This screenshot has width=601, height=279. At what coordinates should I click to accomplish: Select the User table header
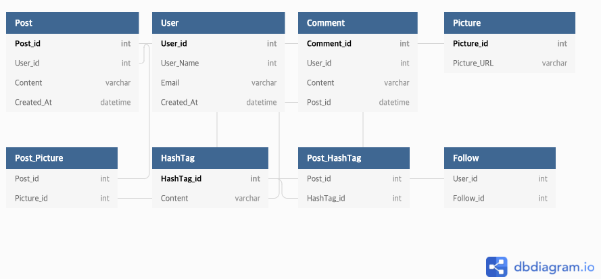point(218,23)
